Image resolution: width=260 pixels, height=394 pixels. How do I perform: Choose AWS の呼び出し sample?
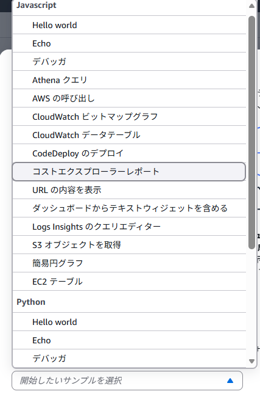pyautogui.click(x=129, y=98)
